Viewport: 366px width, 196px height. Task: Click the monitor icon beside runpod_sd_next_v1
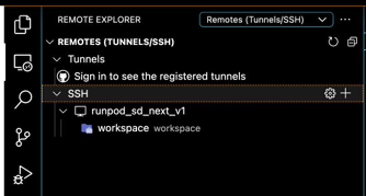coord(81,111)
